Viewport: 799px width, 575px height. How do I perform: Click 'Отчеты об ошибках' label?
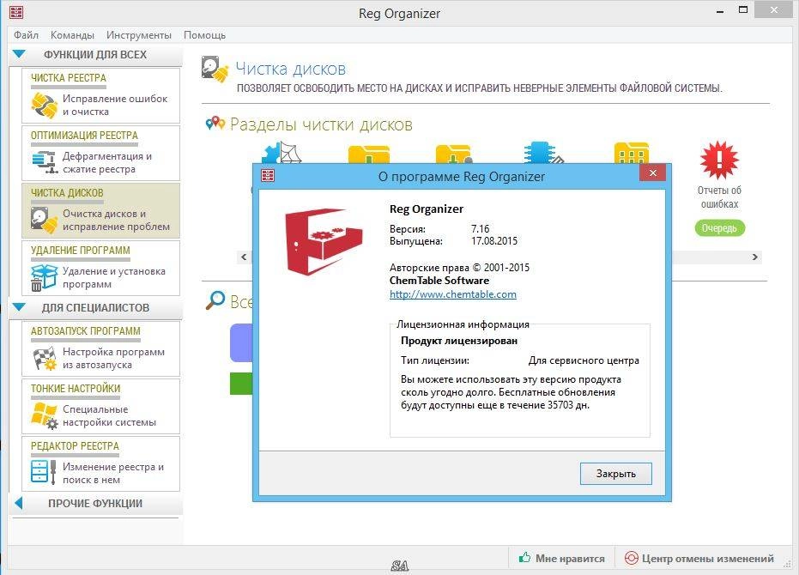(719, 197)
